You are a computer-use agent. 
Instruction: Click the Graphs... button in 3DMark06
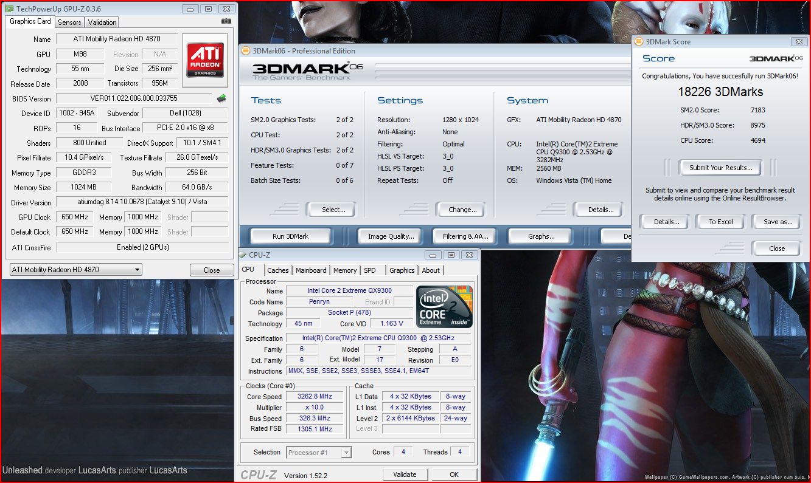tap(541, 236)
